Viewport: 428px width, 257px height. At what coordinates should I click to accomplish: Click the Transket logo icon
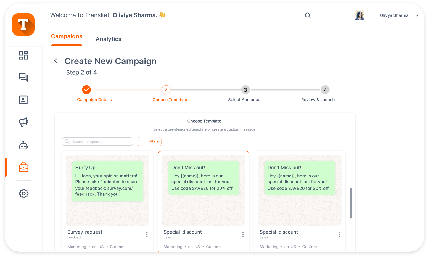pyautogui.click(x=23, y=24)
